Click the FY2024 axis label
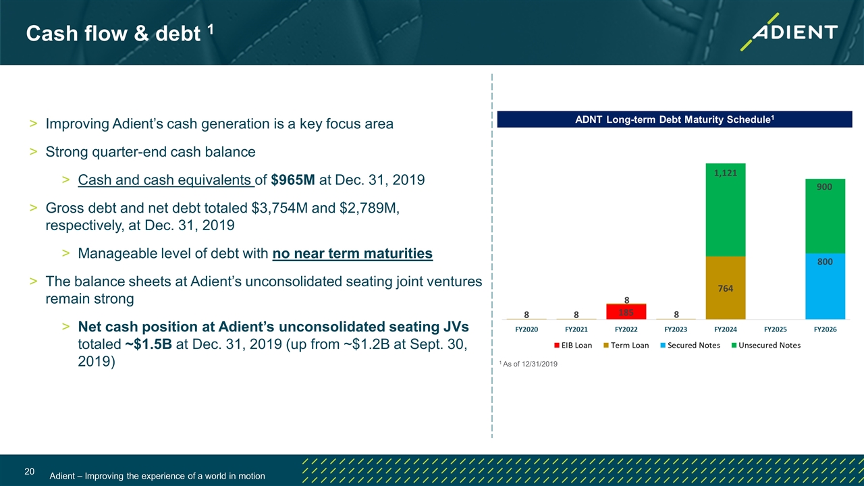The image size is (864, 486). coord(726,329)
